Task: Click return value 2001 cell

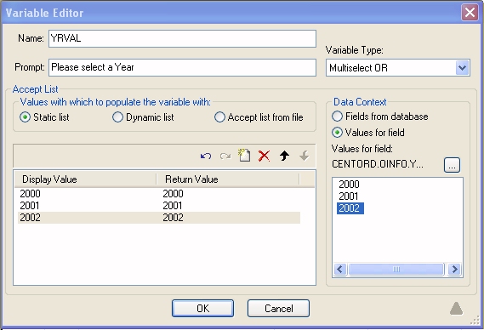Action: [173, 205]
